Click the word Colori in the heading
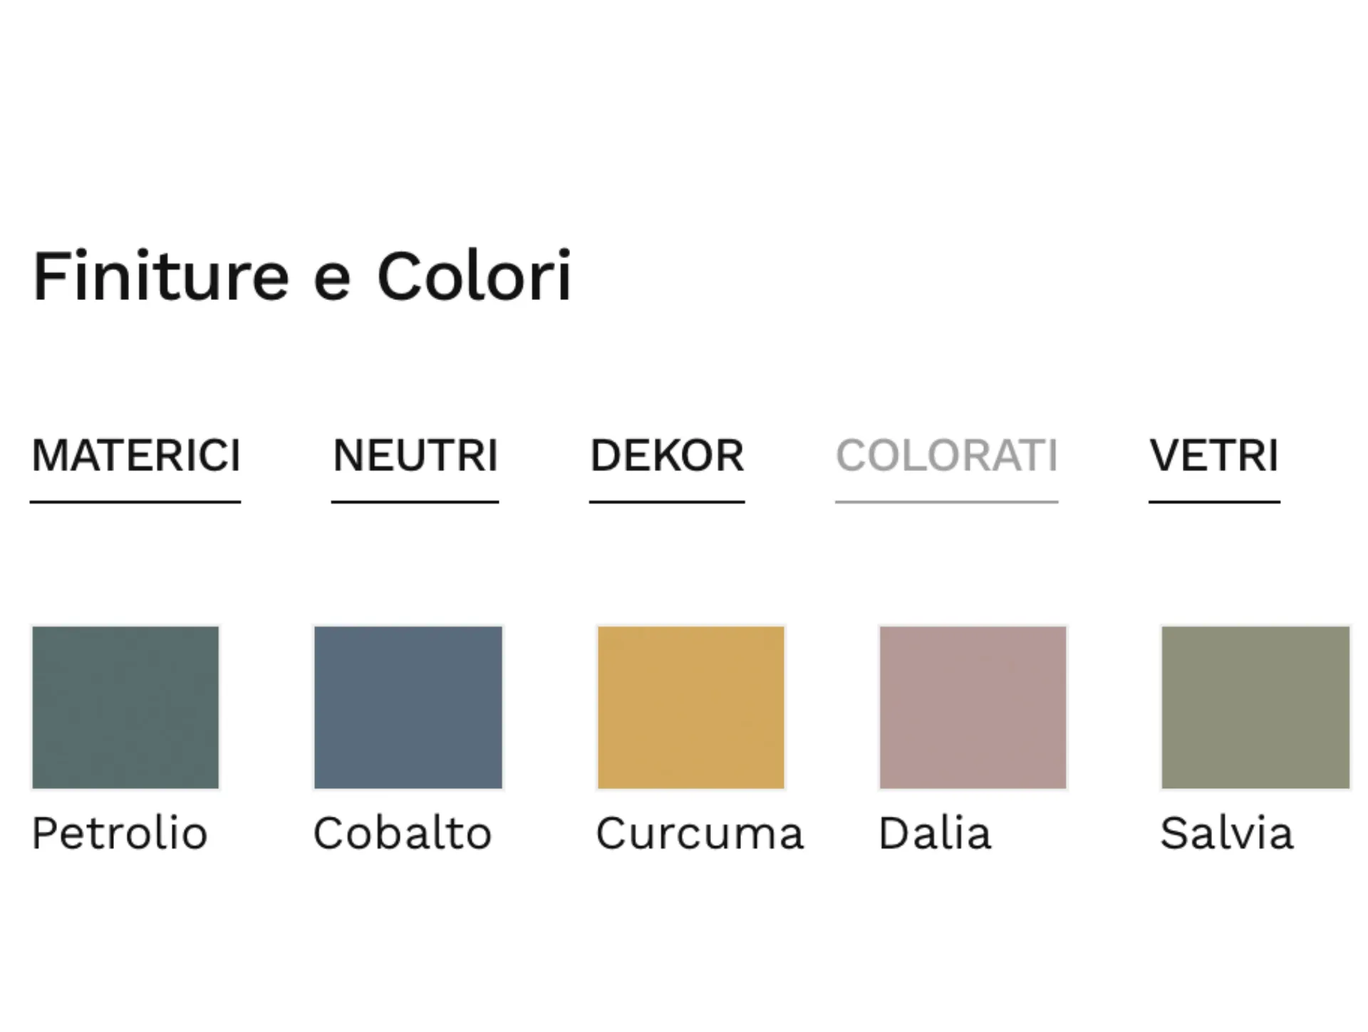The height and width of the screenshot is (1032, 1368). pos(474,277)
